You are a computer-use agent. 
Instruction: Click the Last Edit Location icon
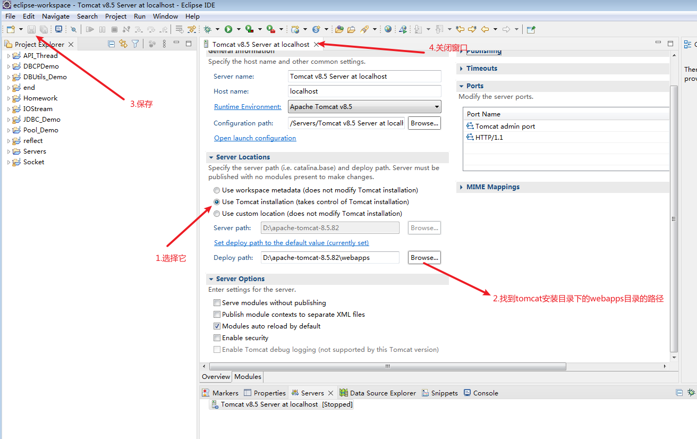[x=460, y=29]
